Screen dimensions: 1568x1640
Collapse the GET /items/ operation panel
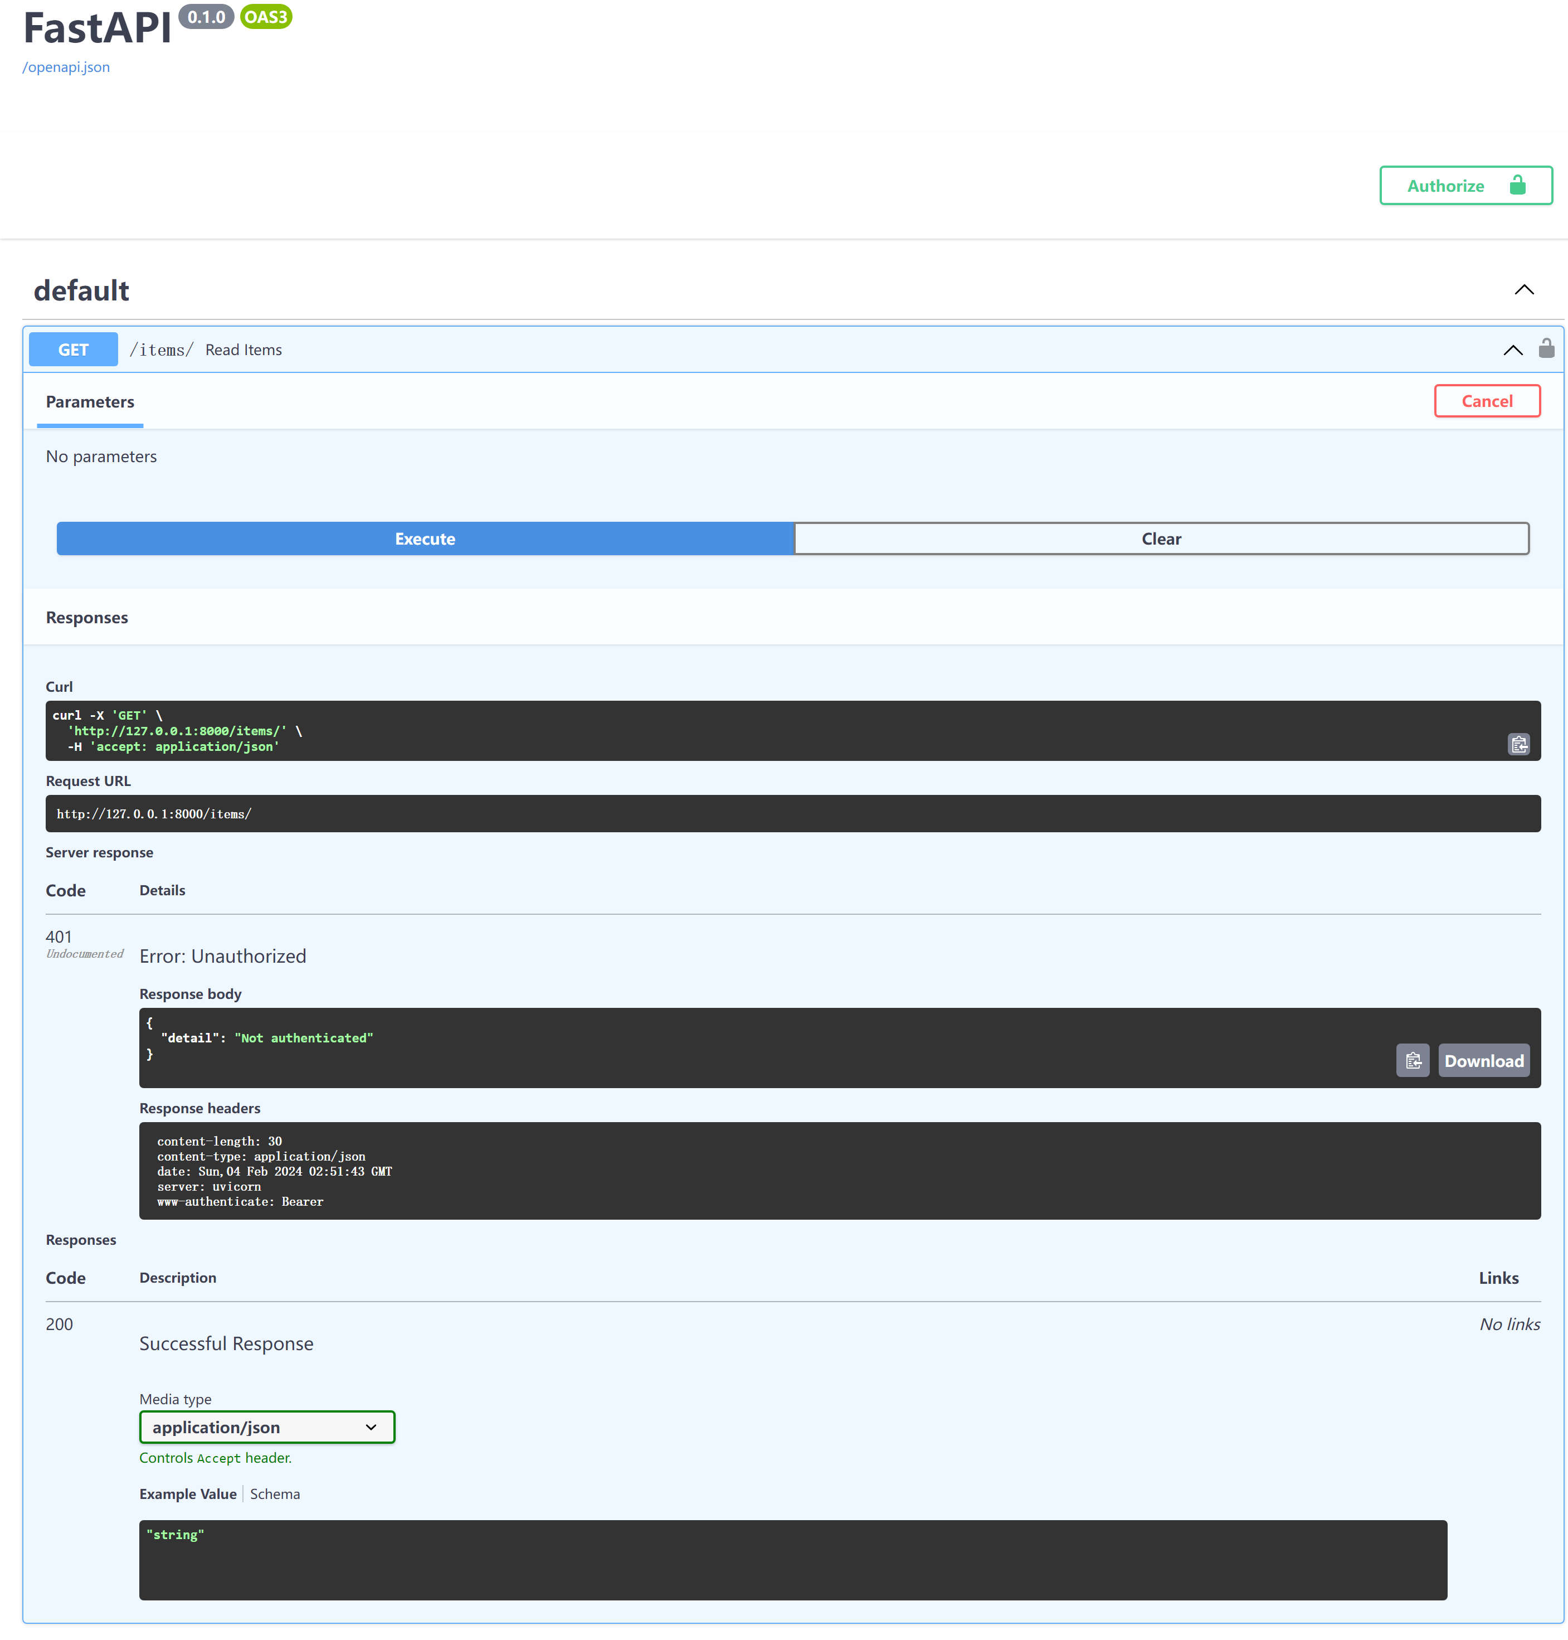tap(1513, 350)
